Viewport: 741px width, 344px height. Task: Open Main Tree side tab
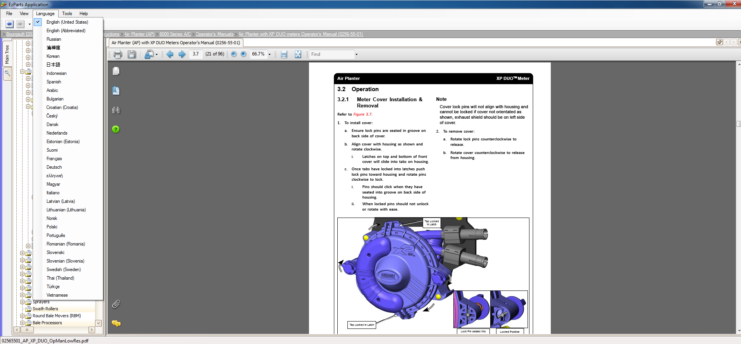point(7,54)
